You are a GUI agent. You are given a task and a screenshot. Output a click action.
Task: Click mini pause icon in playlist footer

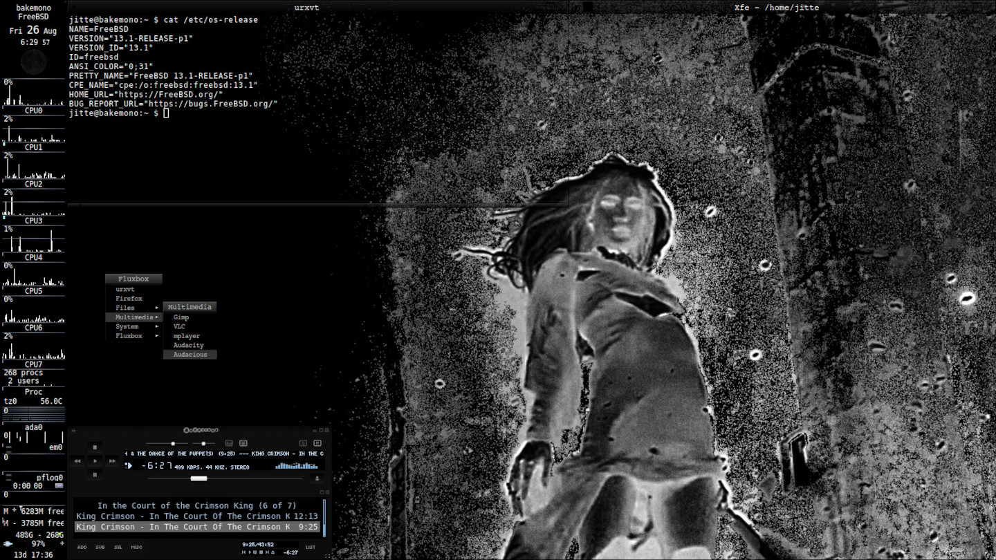coord(255,552)
